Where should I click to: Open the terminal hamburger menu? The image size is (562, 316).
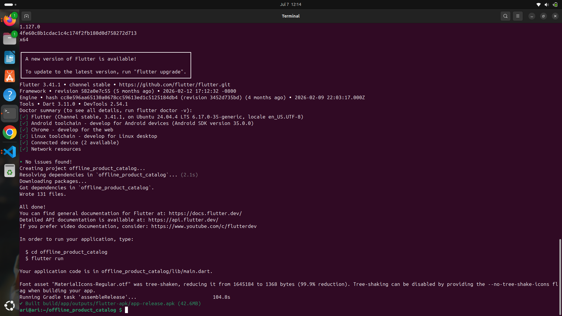pyautogui.click(x=518, y=16)
